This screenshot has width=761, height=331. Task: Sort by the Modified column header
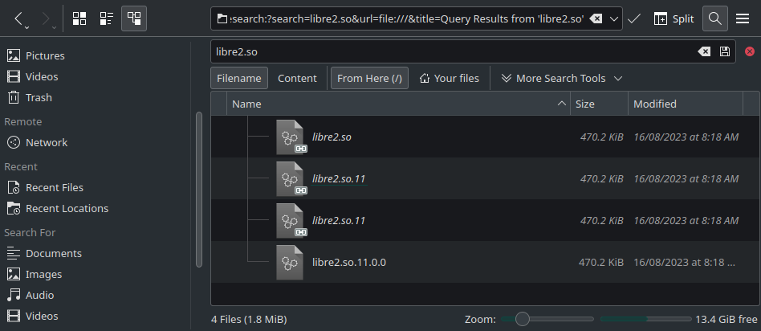pyautogui.click(x=686, y=104)
